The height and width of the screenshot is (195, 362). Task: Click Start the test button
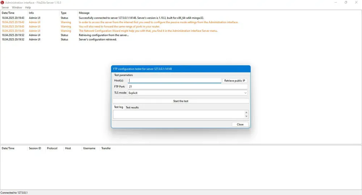[x=181, y=101]
